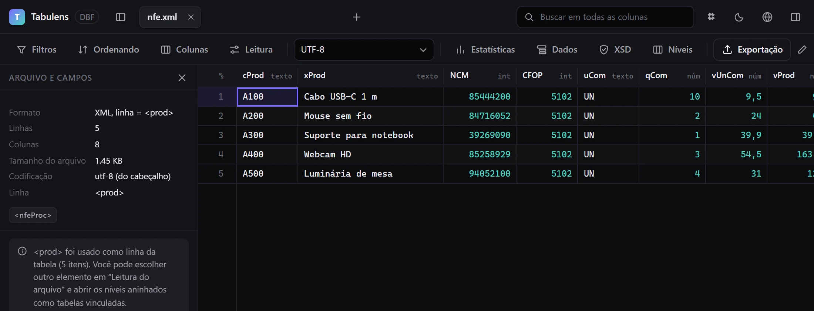
Task: Expand the UTF-8 encoding dropdown
Action: [364, 50]
